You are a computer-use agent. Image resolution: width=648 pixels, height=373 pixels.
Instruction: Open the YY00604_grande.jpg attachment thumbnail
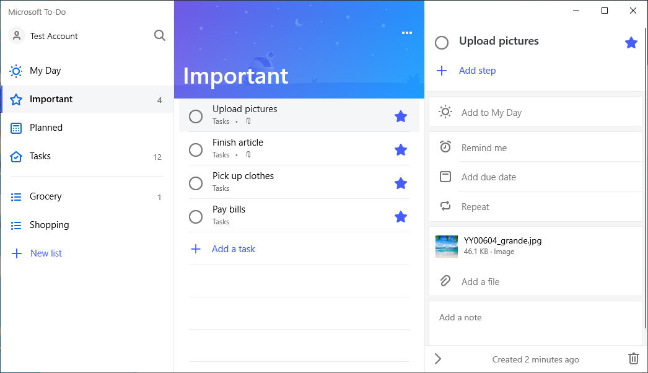tap(447, 246)
